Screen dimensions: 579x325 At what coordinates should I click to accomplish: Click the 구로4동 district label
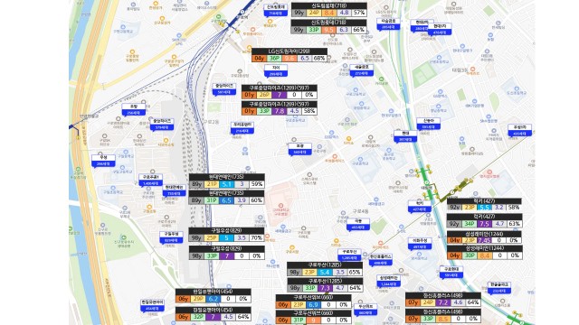[x=360, y=211]
